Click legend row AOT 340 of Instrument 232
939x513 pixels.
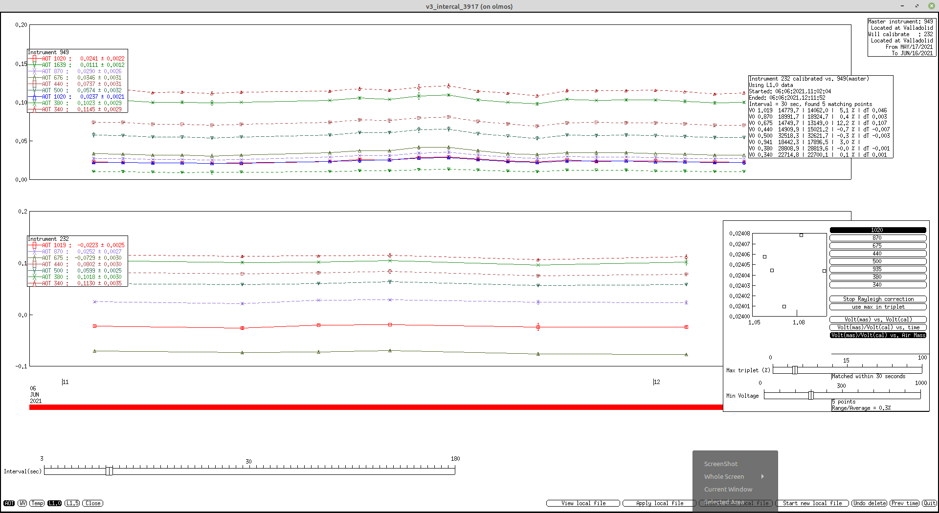point(77,283)
